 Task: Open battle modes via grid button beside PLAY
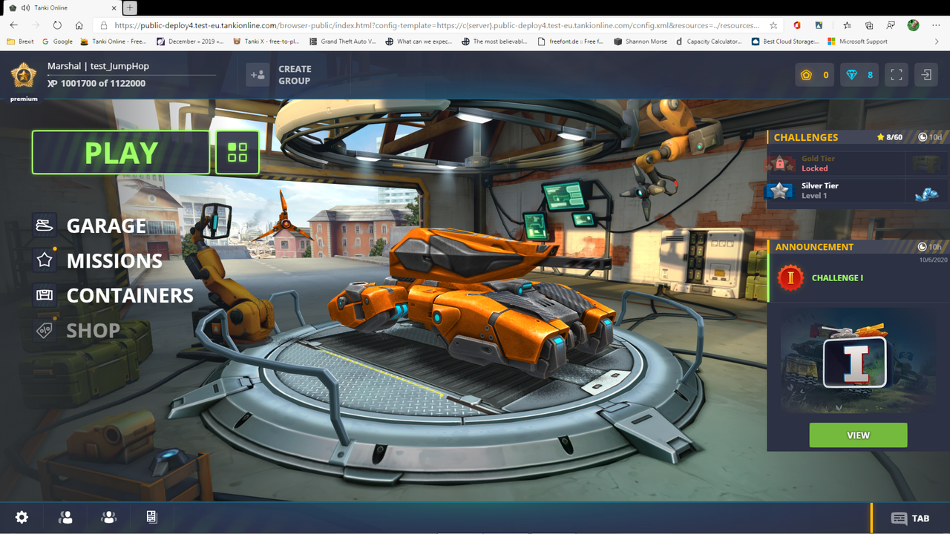(237, 152)
